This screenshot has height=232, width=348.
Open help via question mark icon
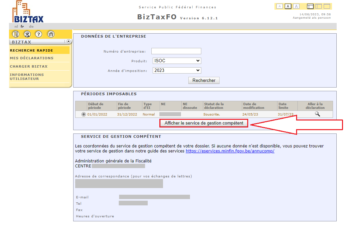[x=39, y=34]
